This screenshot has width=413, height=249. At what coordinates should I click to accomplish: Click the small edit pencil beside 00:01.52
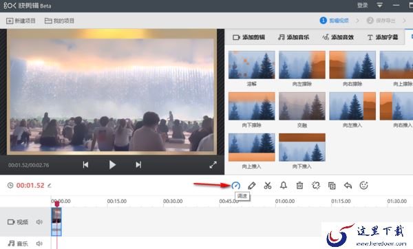tap(50, 185)
